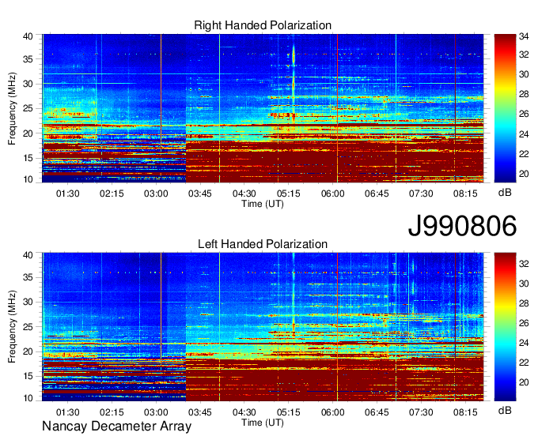The height and width of the screenshot is (436, 538).
Task: Click the Right Handed plot color bar
Action: 505,108
